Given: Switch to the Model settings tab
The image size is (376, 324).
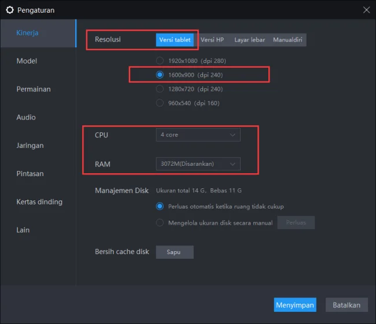Looking at the screenshot, I should coord(38,61).
